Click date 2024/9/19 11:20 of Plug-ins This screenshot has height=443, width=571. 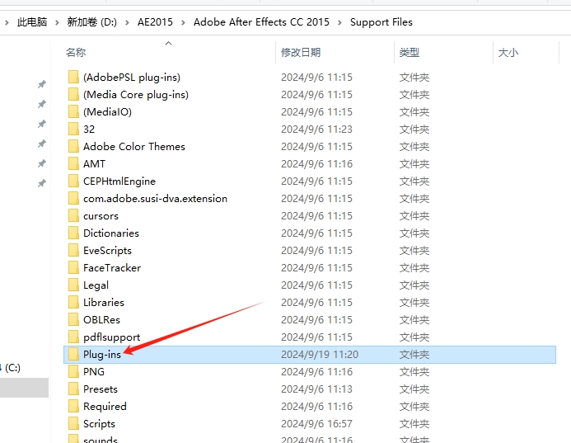click(x=320, y=355)
